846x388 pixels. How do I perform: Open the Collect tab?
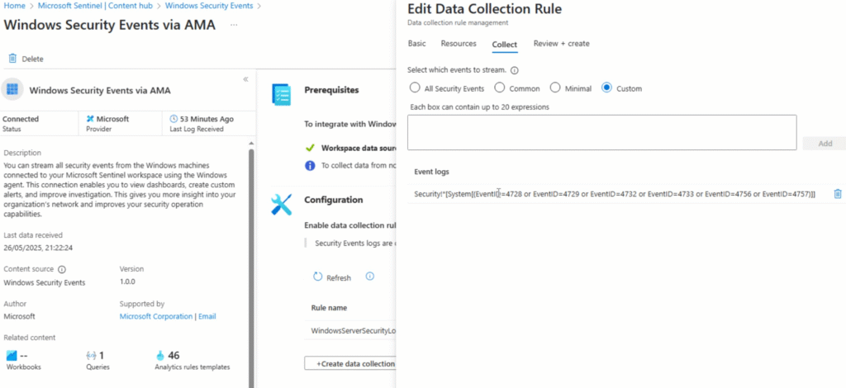coord(505,45)
